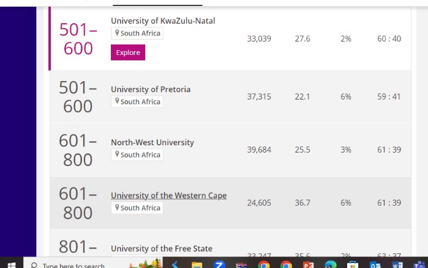Viewport: 428px width, 268px height.
Task: Open the Windows Start menu
Action: pos(11,264)
